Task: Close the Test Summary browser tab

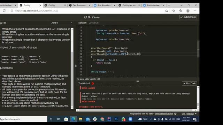Action: tap(90, 5)
